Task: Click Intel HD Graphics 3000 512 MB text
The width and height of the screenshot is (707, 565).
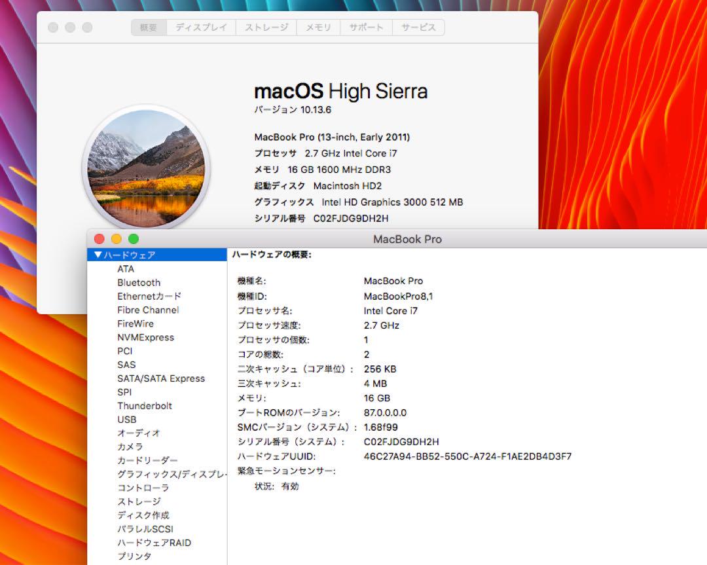Action: click(392, 202)
